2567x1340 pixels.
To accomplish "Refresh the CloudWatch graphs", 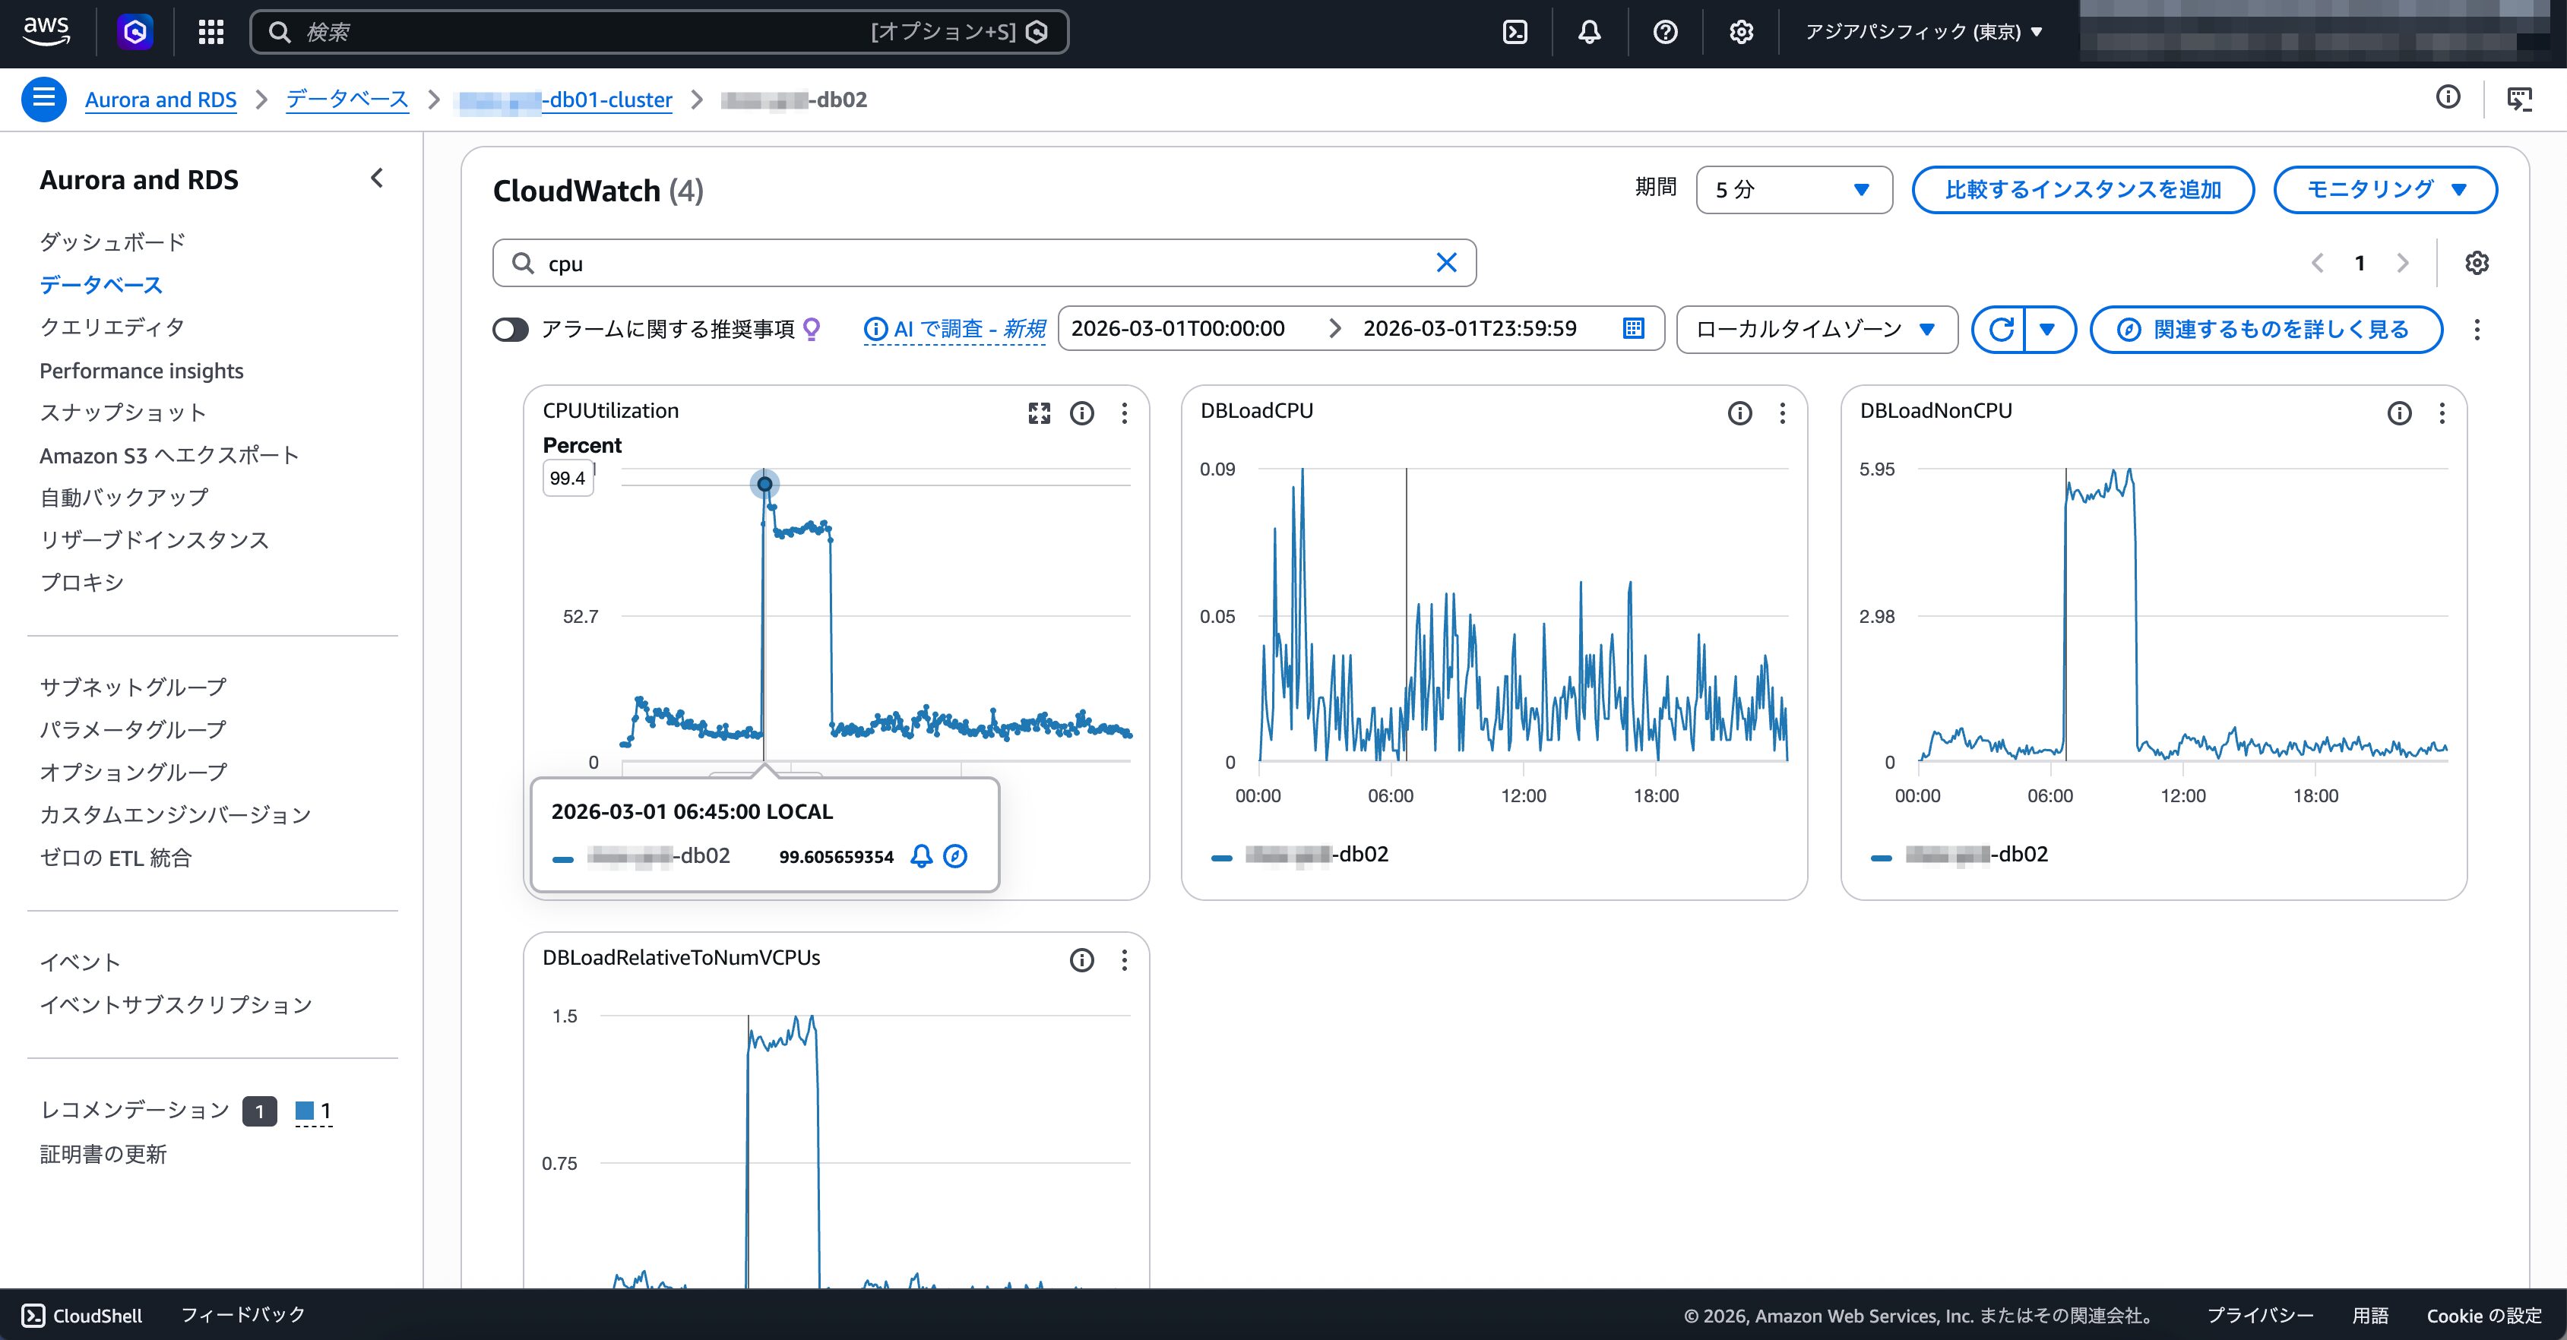I will click(x=2000, y=329).
